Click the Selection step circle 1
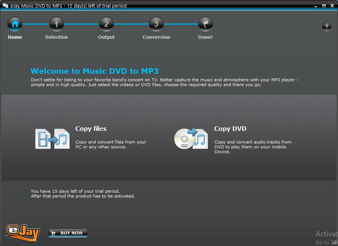This screenshot has height=246, width=338. coord(56,23)
